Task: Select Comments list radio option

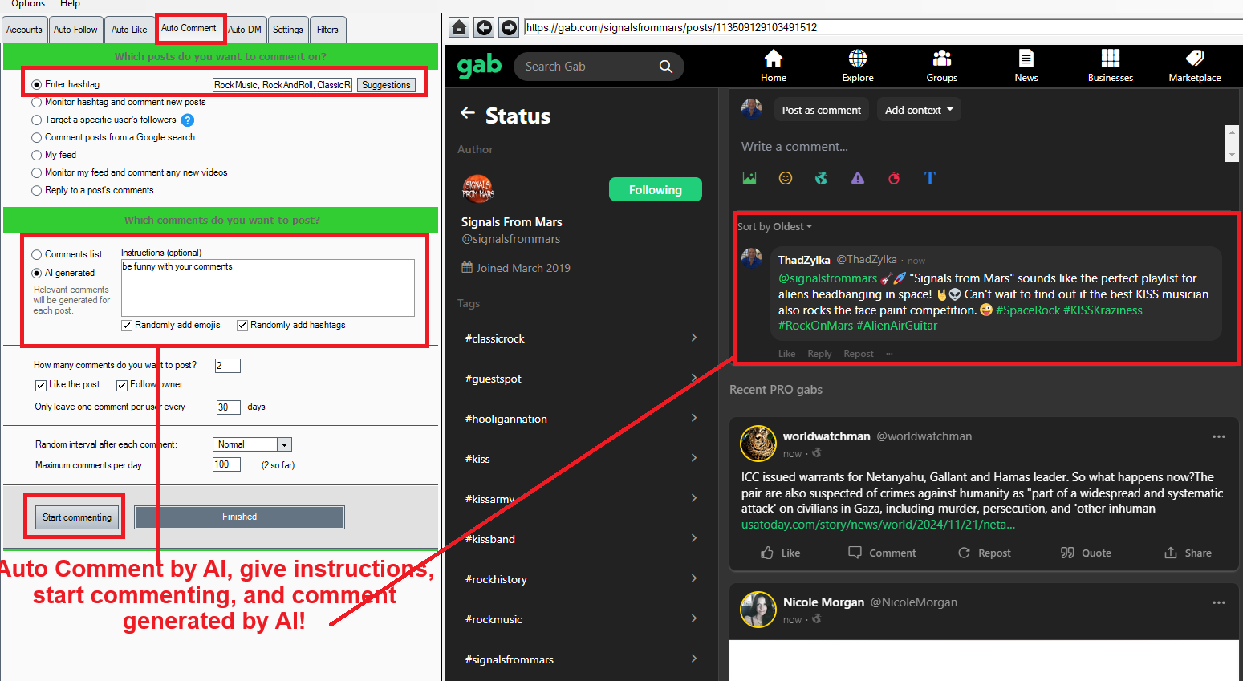Action: (36, 254)
